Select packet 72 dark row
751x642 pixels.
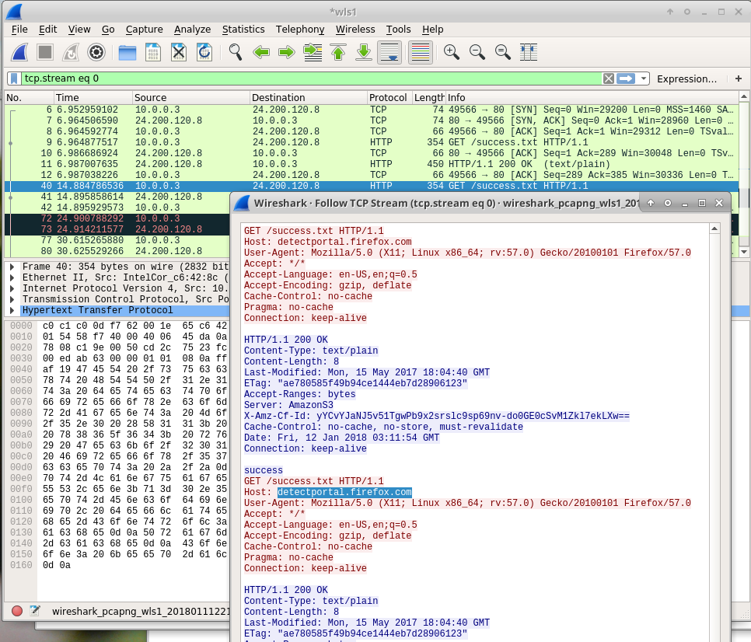[x=117, y=218]
